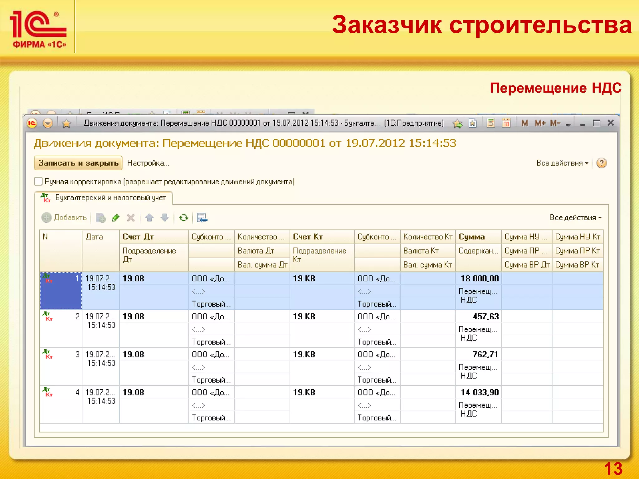Click the move up arrow icon
Viewport: 639px width, 479px height.
tap(149, 218)
